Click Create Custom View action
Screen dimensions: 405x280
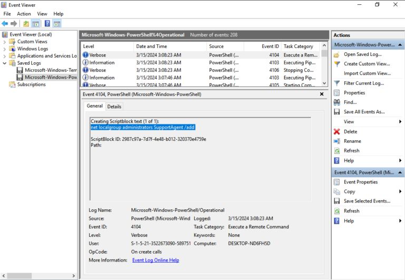coord(367,64)
